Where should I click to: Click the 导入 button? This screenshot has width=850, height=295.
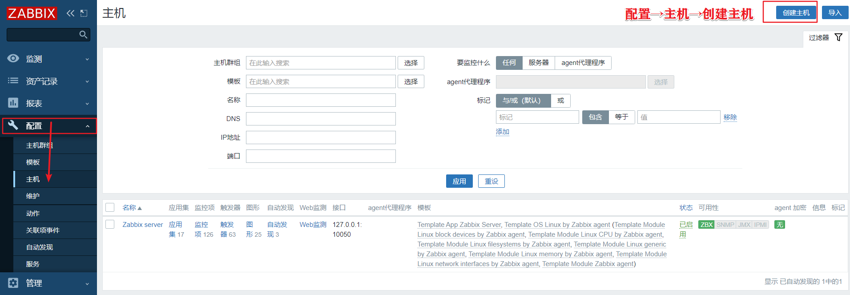point(835,12)
